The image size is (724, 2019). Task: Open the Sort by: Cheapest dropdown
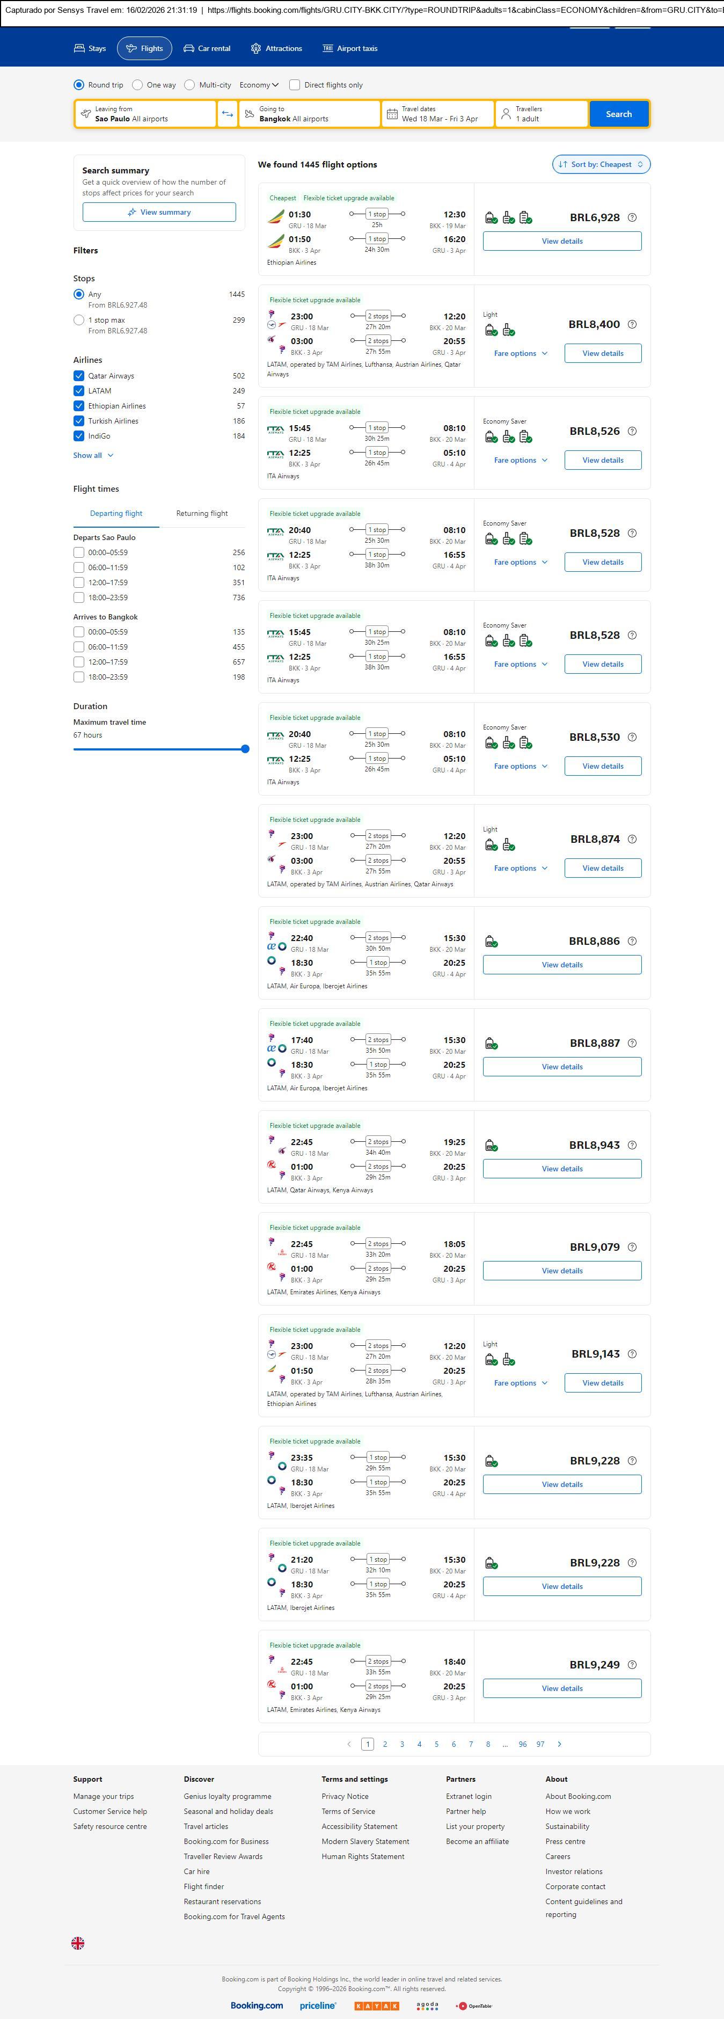tap(601, 165)
